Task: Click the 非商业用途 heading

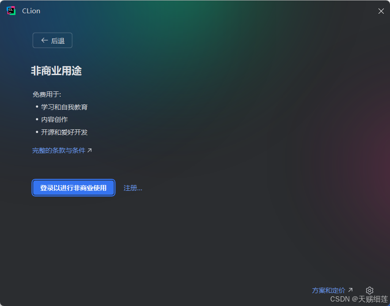Action: pos(57,71)
